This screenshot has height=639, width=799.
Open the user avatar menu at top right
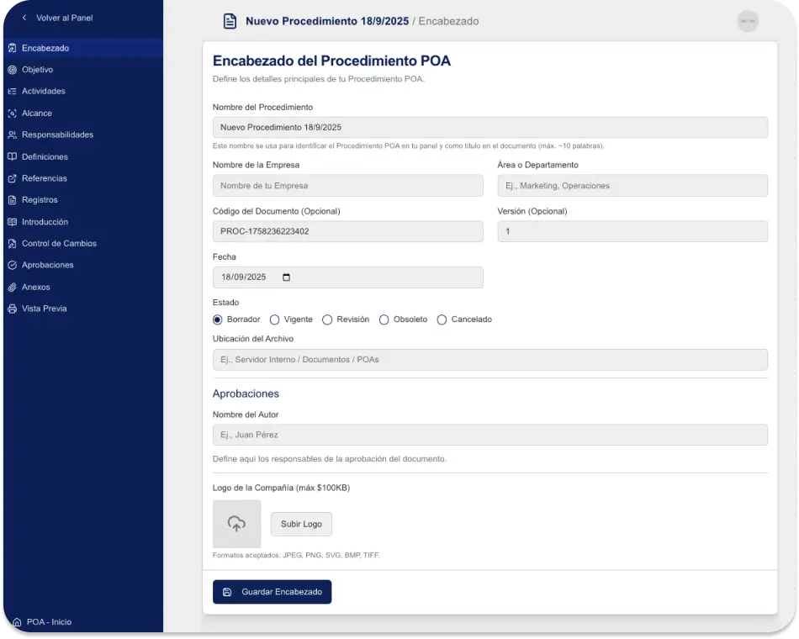coord(747,21)
